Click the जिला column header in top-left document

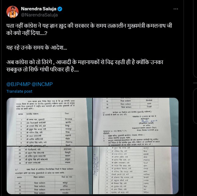pos(67,113)
